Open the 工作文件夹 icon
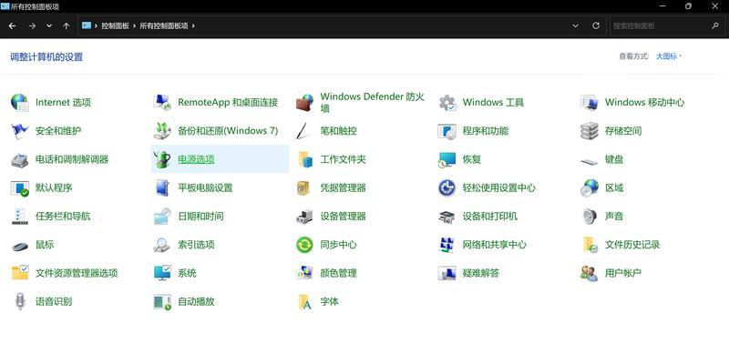Viewport: 729px width, 364px height. (x=304, y=159)
